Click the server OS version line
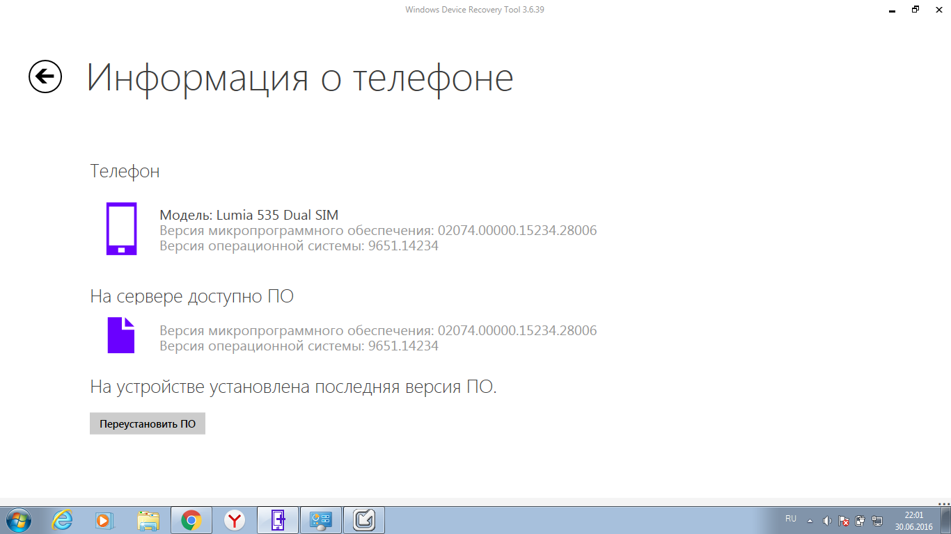Image resolution: width=951 pixels, height=534 pixels. 299,346
